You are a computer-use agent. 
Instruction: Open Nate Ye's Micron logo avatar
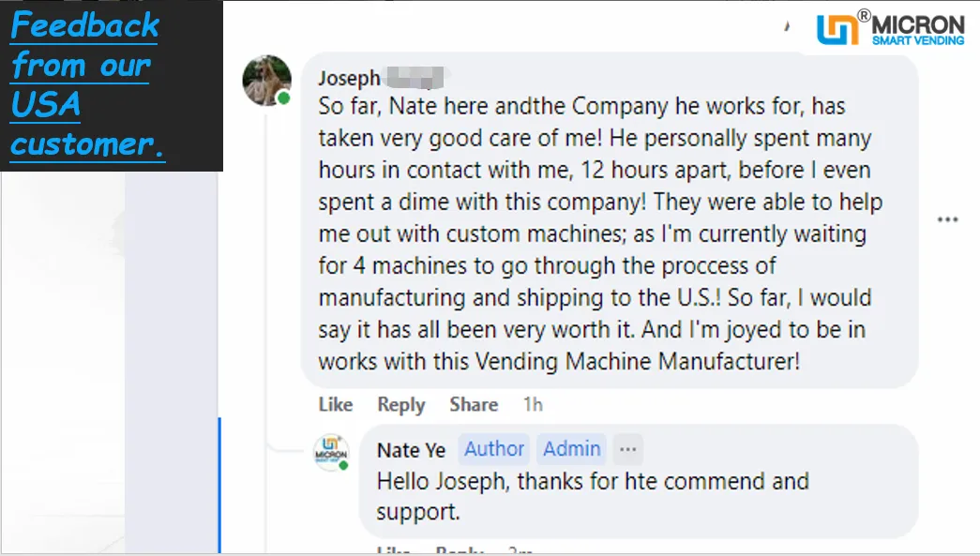[331, 452]
